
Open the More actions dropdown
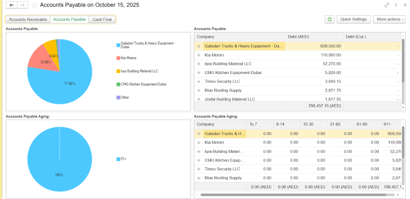(x=389, y=19)
